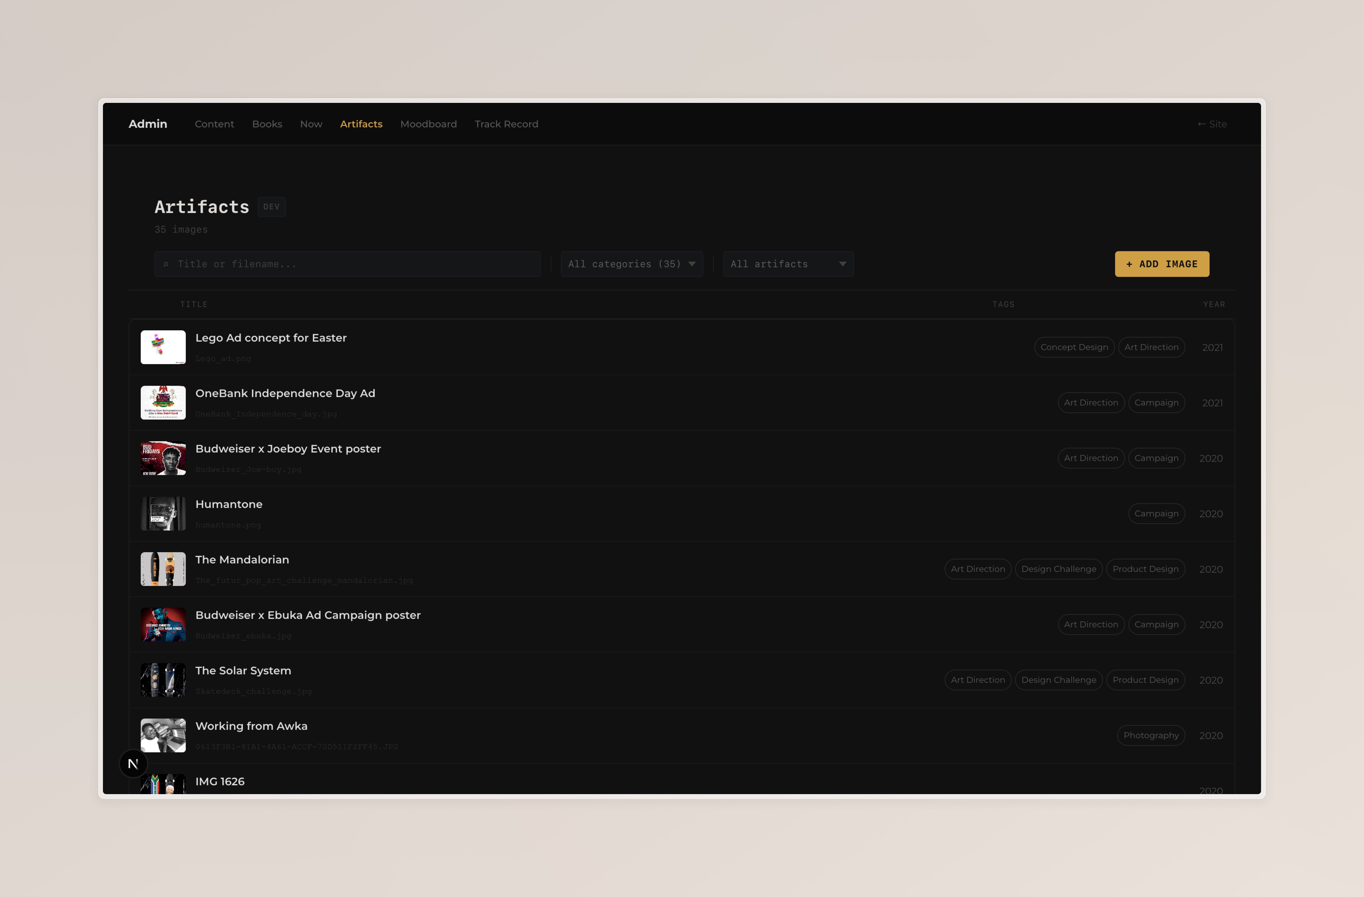This screenshot has height=897, width=1364.
Task: Click the search magnifier icon
Action: tap(166, 264)
